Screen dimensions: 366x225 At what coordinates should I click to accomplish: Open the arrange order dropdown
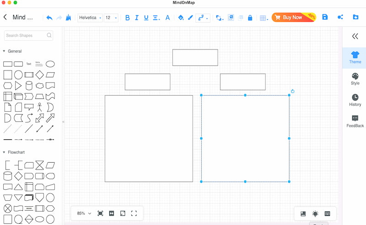[x=220, y=18]
